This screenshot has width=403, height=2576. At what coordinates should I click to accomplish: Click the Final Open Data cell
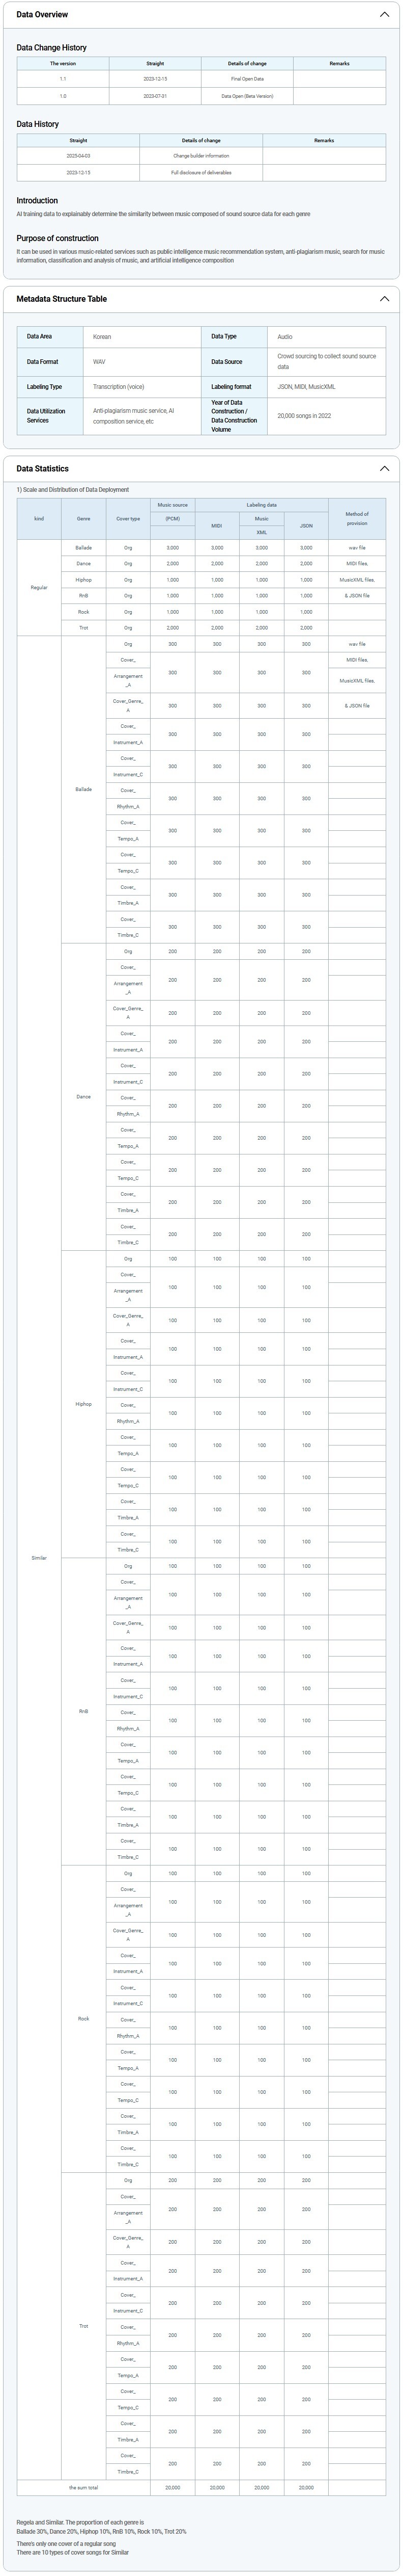pyautogui.click(x=246, y=79)
